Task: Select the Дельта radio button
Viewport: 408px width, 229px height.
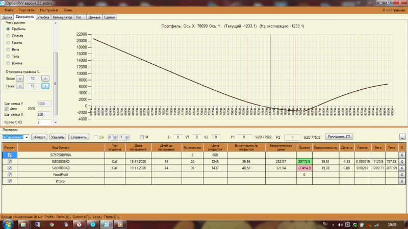Action: pyautogui.click(x=8, y=36)
